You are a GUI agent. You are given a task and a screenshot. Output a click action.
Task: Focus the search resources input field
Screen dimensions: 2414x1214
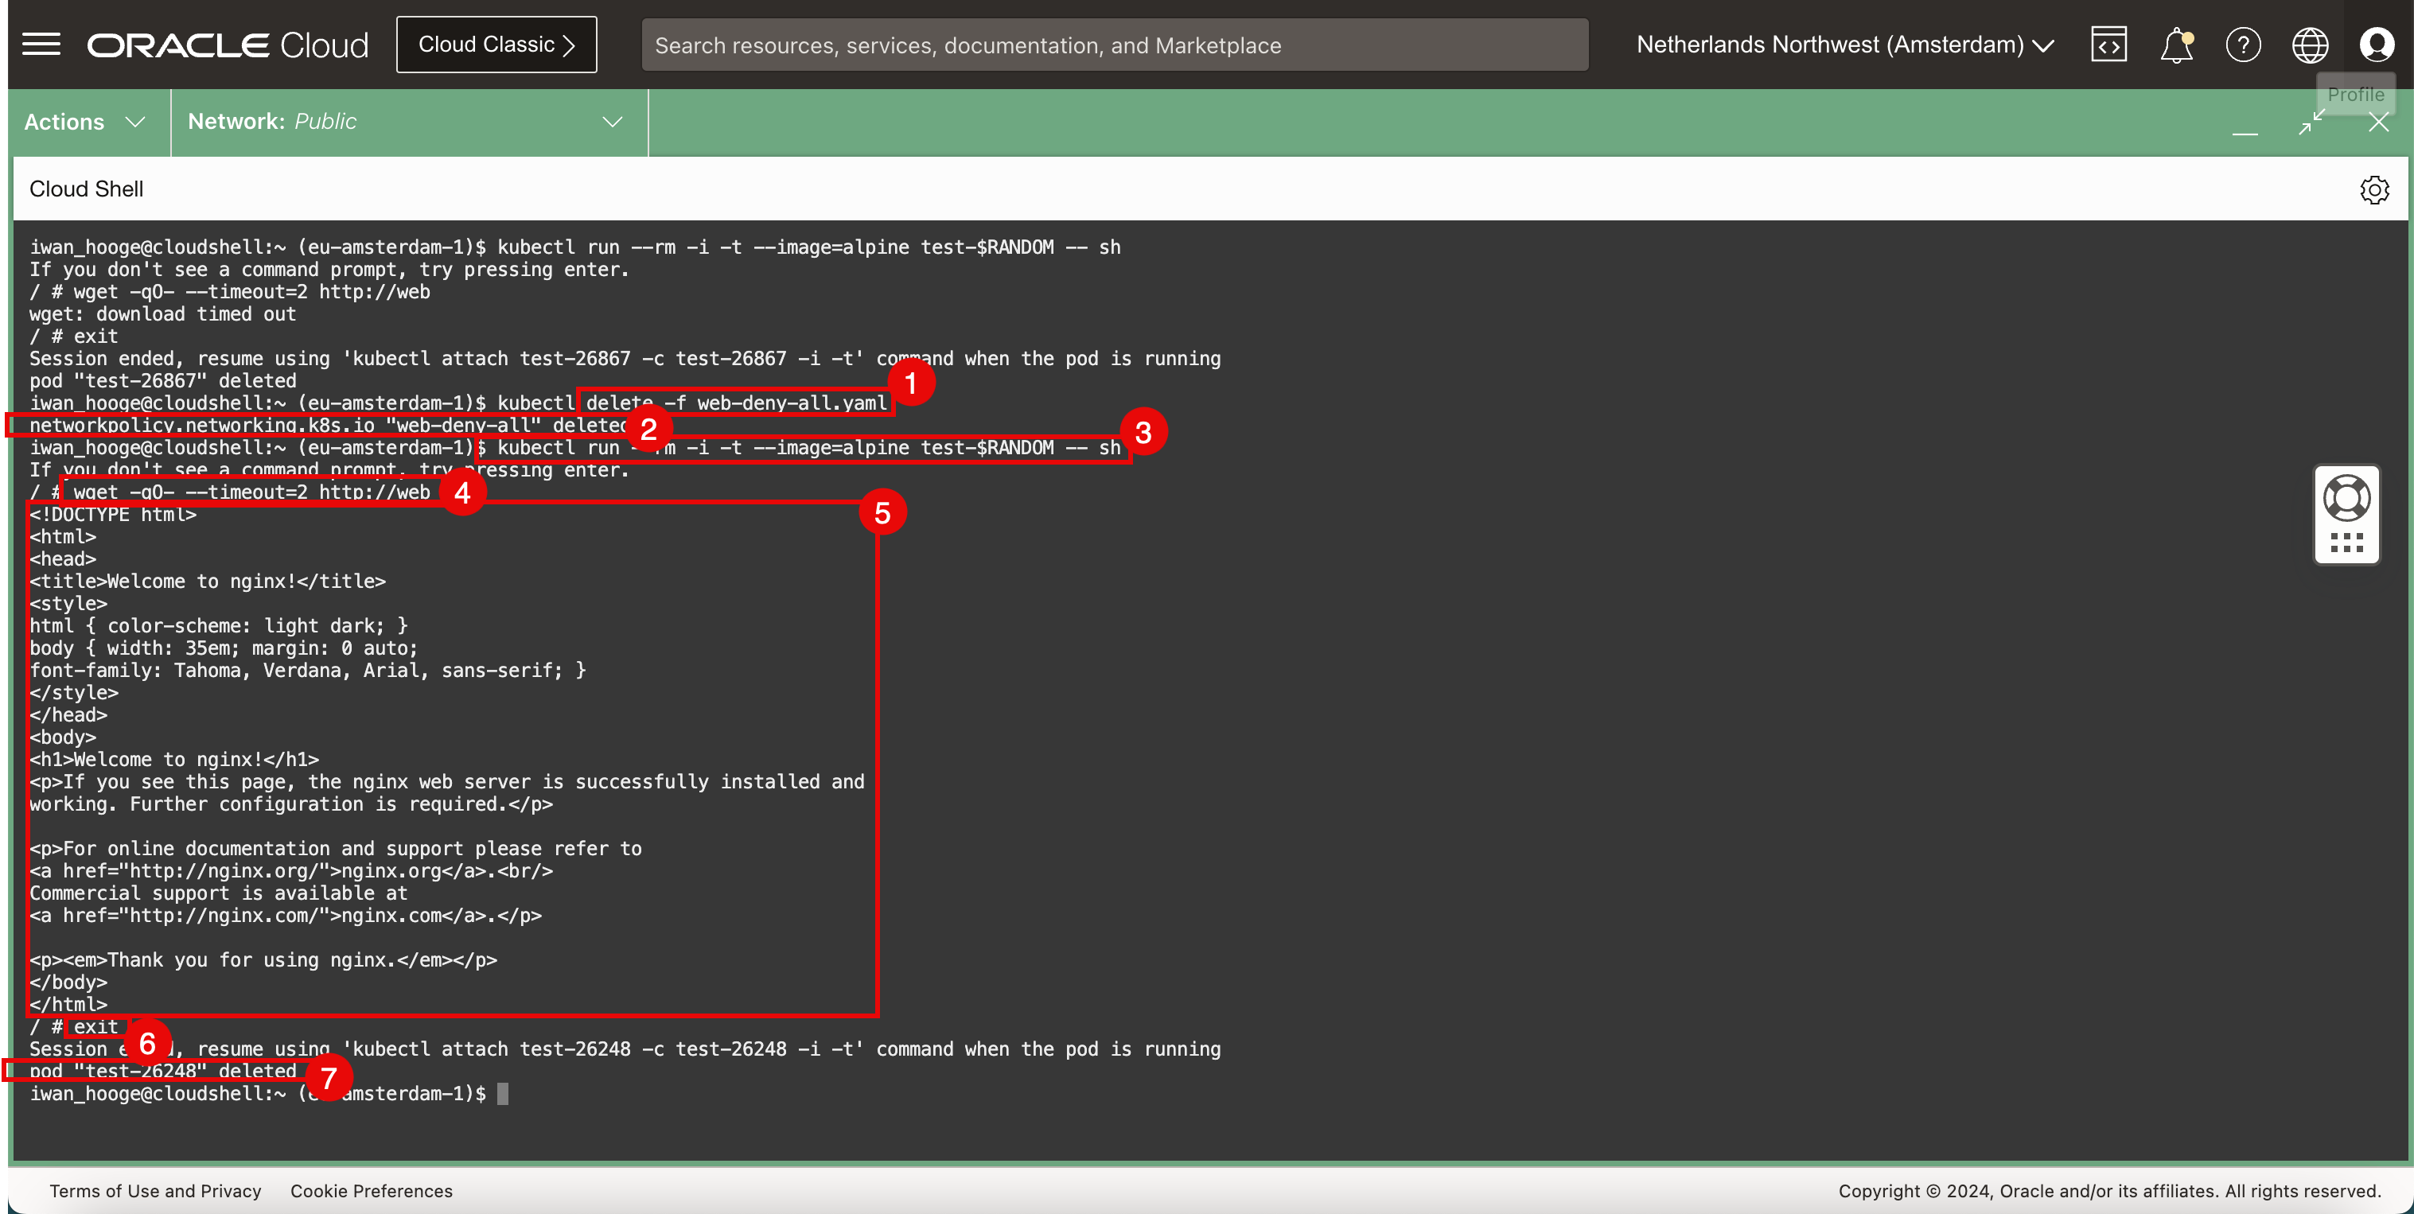tap(1113, 44)
